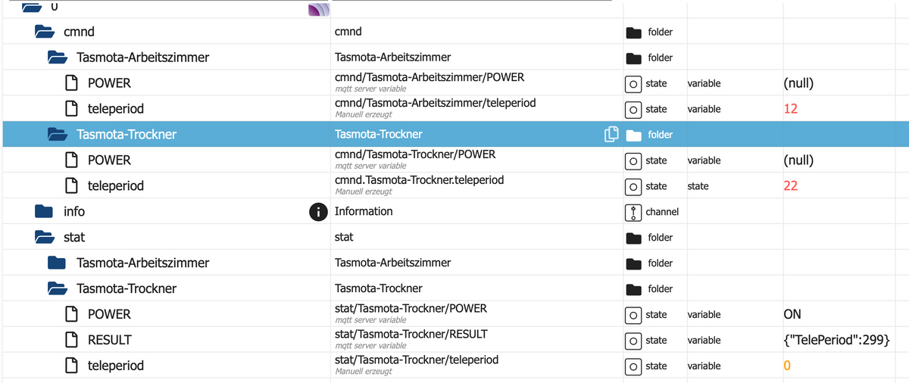The width and height of the screenshot is (909, 383).
Task: Click the red value 12
Action: pyautogui.click(x=791, y=109)
